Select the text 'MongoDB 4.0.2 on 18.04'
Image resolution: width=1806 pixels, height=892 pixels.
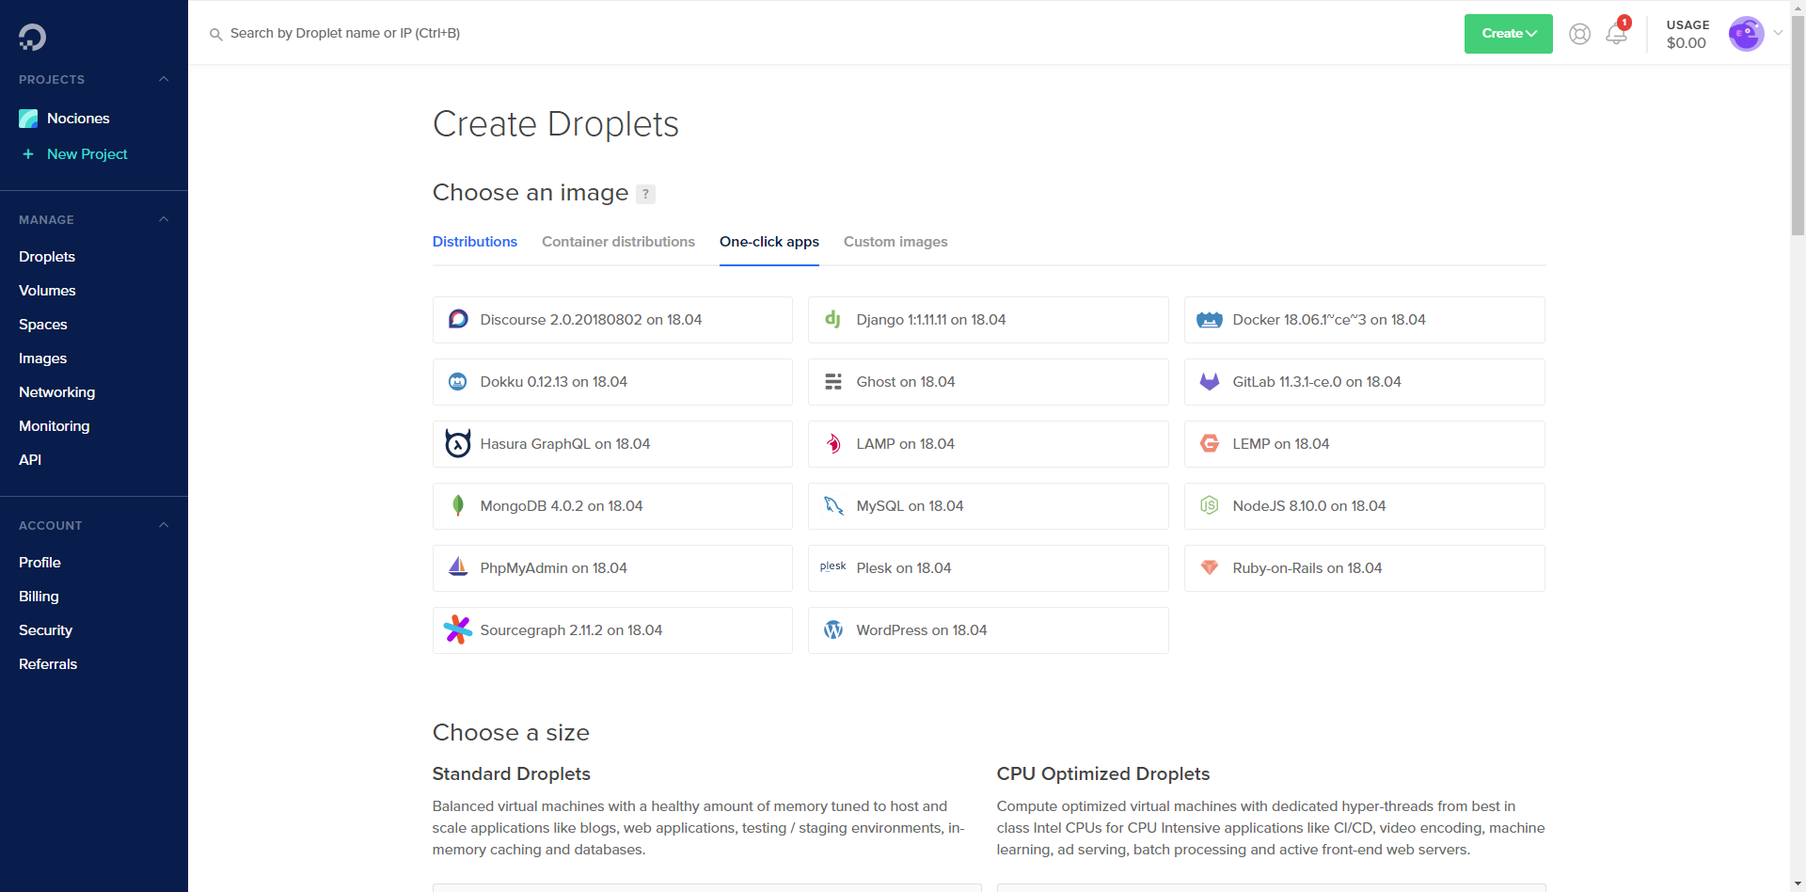562,506
